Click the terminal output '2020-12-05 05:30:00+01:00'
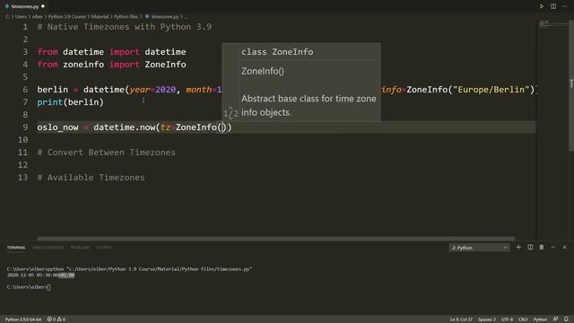 coord(40,275)
